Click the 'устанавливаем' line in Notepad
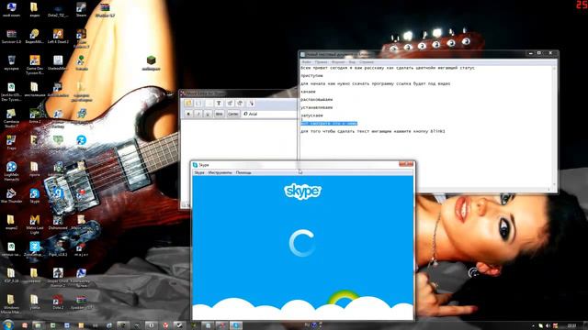 coord(316,107)
